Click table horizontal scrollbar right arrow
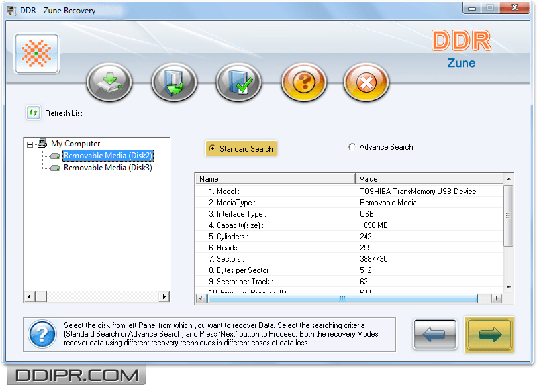Viewport: 537px width, 385px height. pyautogui.click(x=496, y=298)
